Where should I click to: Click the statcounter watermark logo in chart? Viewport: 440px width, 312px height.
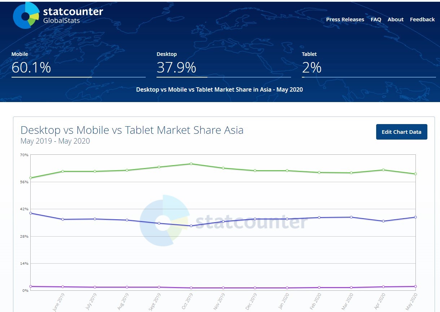point(224,221)
